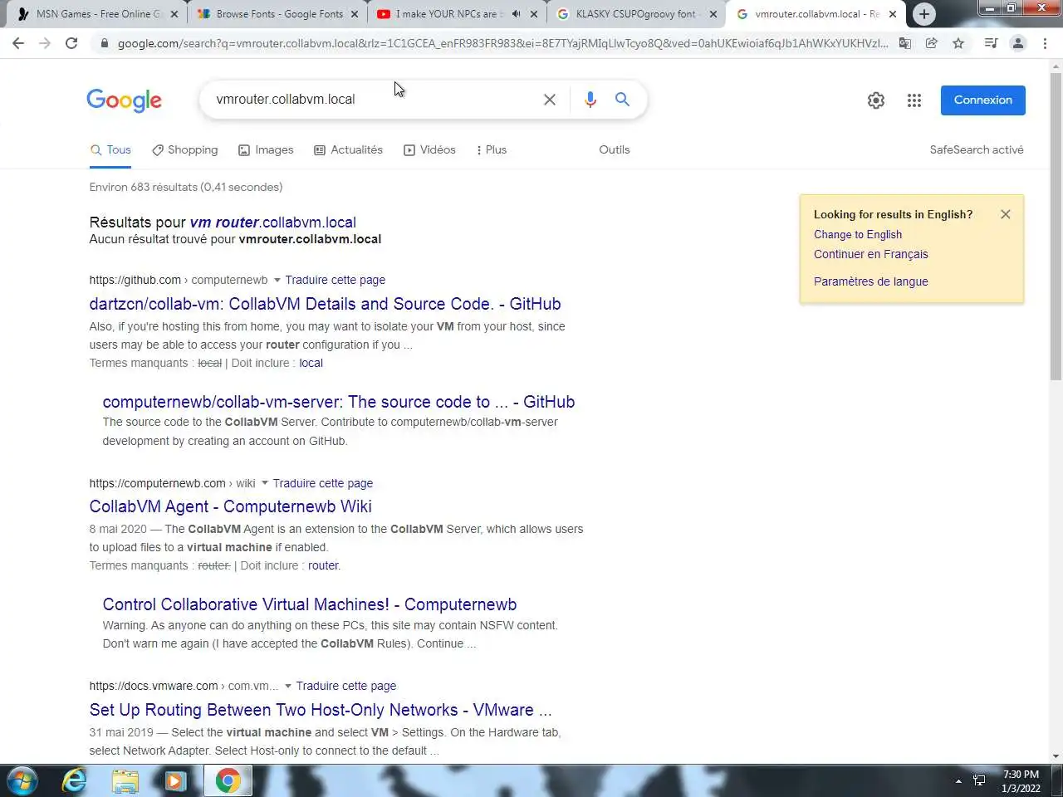The width and height of the screenshot is (1063, 797).
Task: Open the Chrome profile avatar
Action: coord(1018,43)
